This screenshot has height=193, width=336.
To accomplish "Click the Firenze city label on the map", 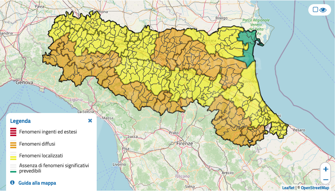I will coord(185,144).
